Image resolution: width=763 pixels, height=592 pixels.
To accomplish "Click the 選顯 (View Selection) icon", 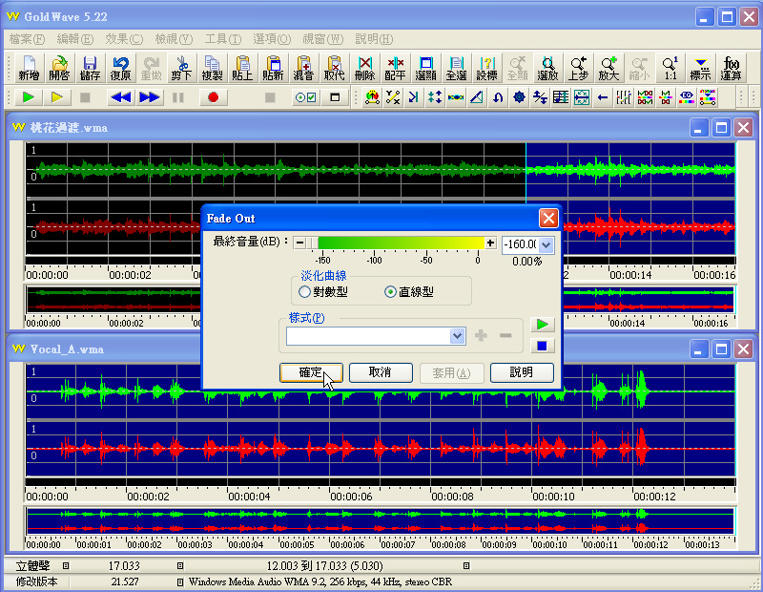I will tap(425, 68).
